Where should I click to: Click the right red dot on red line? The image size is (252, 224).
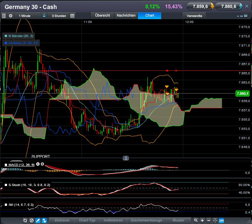(x=176, y=71)
